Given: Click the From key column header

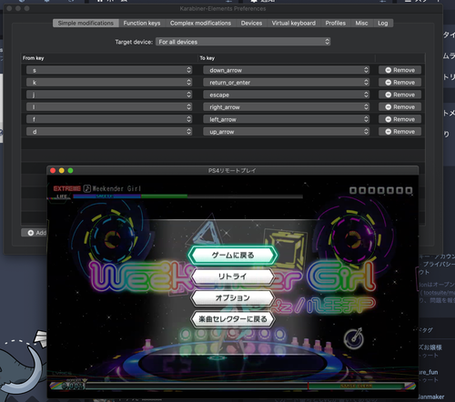Looking at the screenshot, I should pos(34,58).
